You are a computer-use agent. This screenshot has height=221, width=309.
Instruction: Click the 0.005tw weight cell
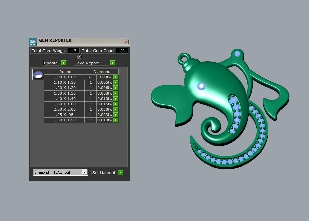(105, 82)
